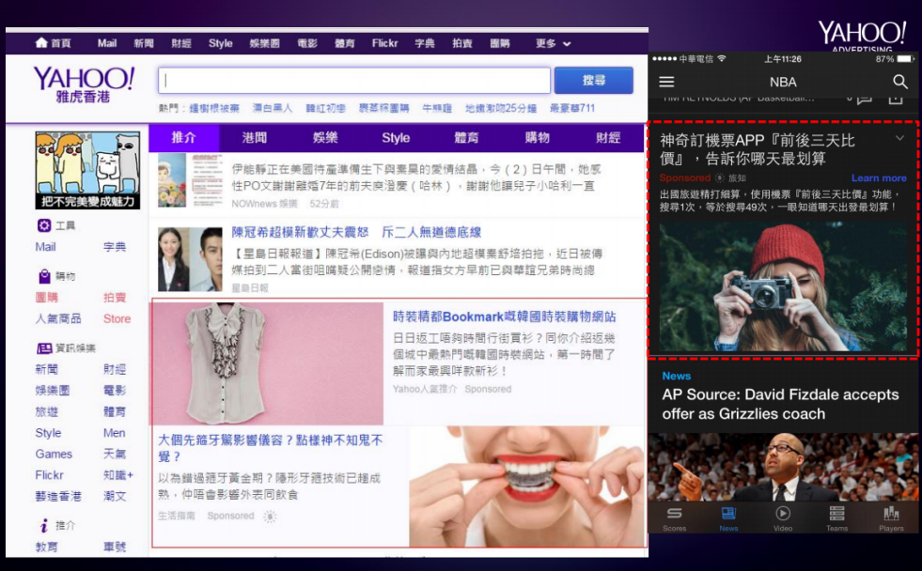Go to the Players icon in bottom bar
The width and height of the screenshot is (922, 571).
click(891, 515)
